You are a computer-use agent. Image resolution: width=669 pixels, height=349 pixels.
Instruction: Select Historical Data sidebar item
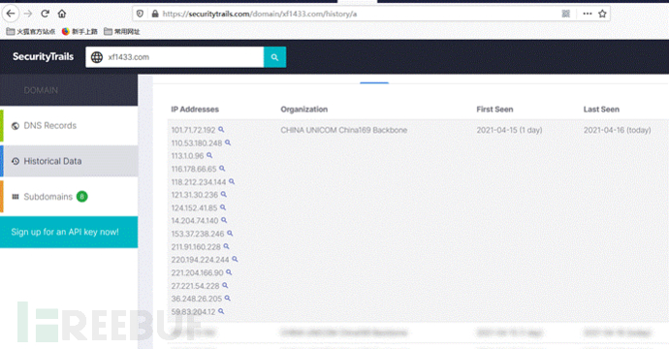click(x=69, y=161)
